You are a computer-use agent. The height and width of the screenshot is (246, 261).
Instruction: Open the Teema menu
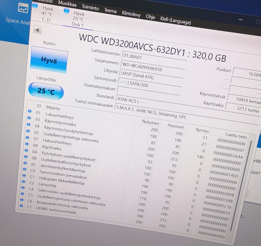point(110,11)
